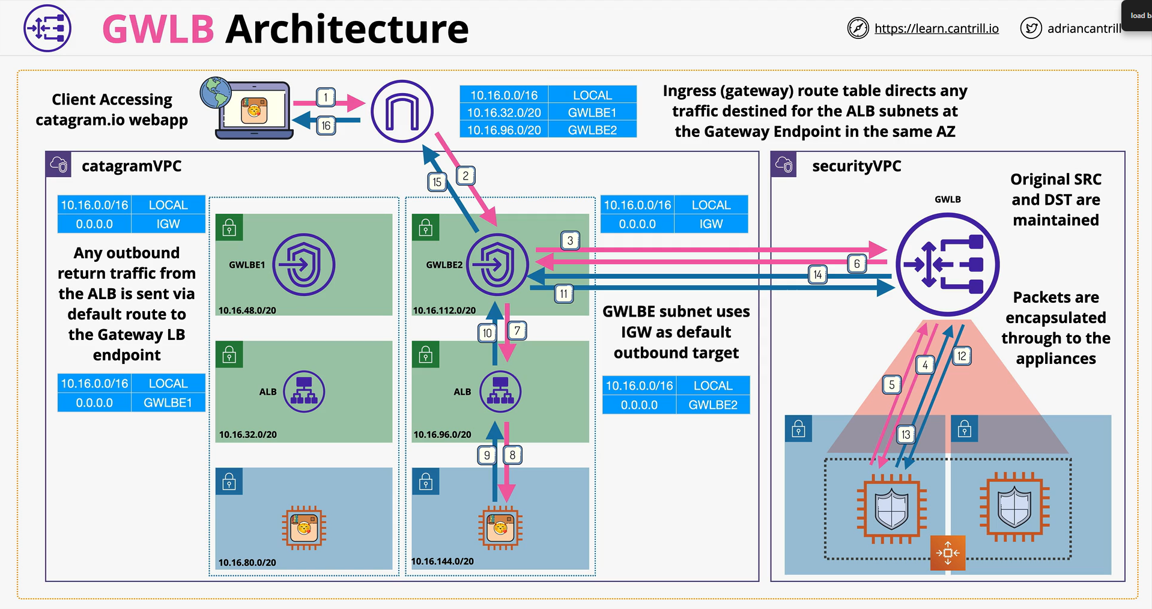Click the GWLBE1 target in ingress route table
The height and width of the screenshot is (609, 1152).
pos(592,112)
